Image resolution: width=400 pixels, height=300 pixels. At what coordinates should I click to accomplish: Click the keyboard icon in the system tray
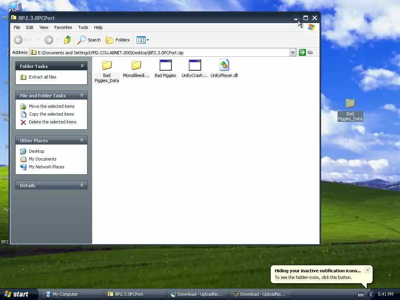[x=361, y=295]
